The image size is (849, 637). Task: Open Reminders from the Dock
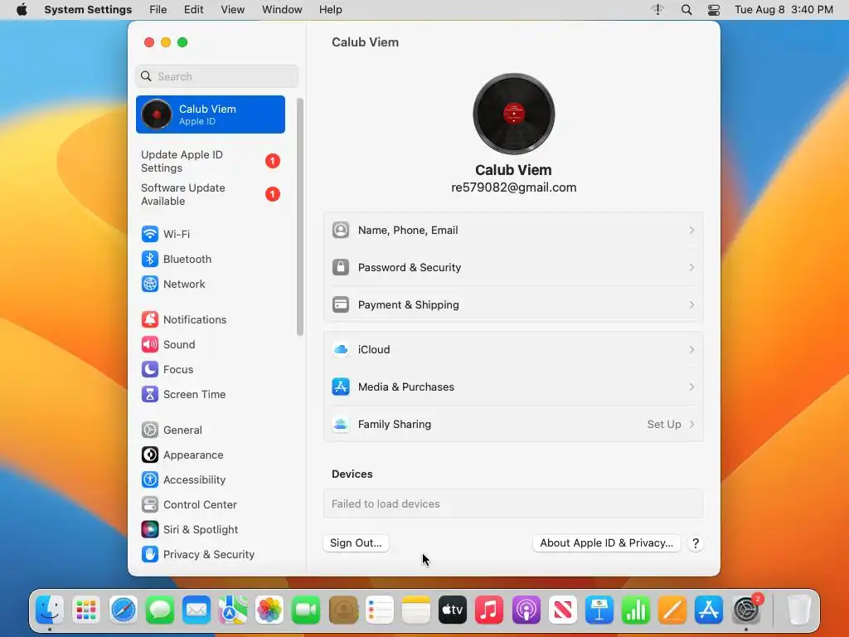pyautogui.click(x=380, y=610)
